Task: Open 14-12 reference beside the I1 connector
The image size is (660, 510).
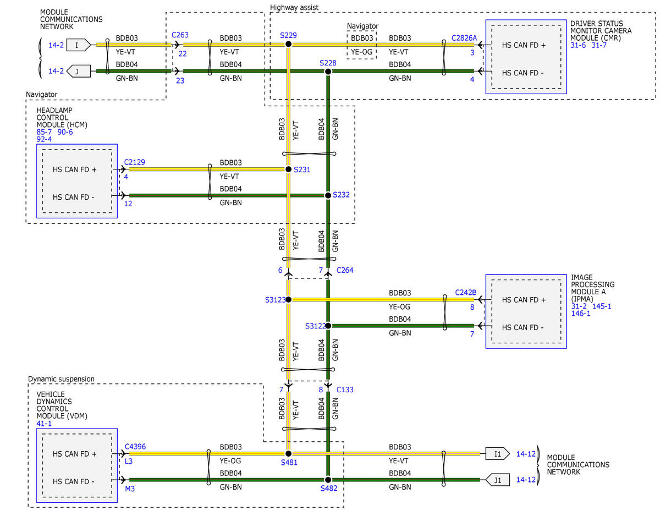Action: pos(526,454)
